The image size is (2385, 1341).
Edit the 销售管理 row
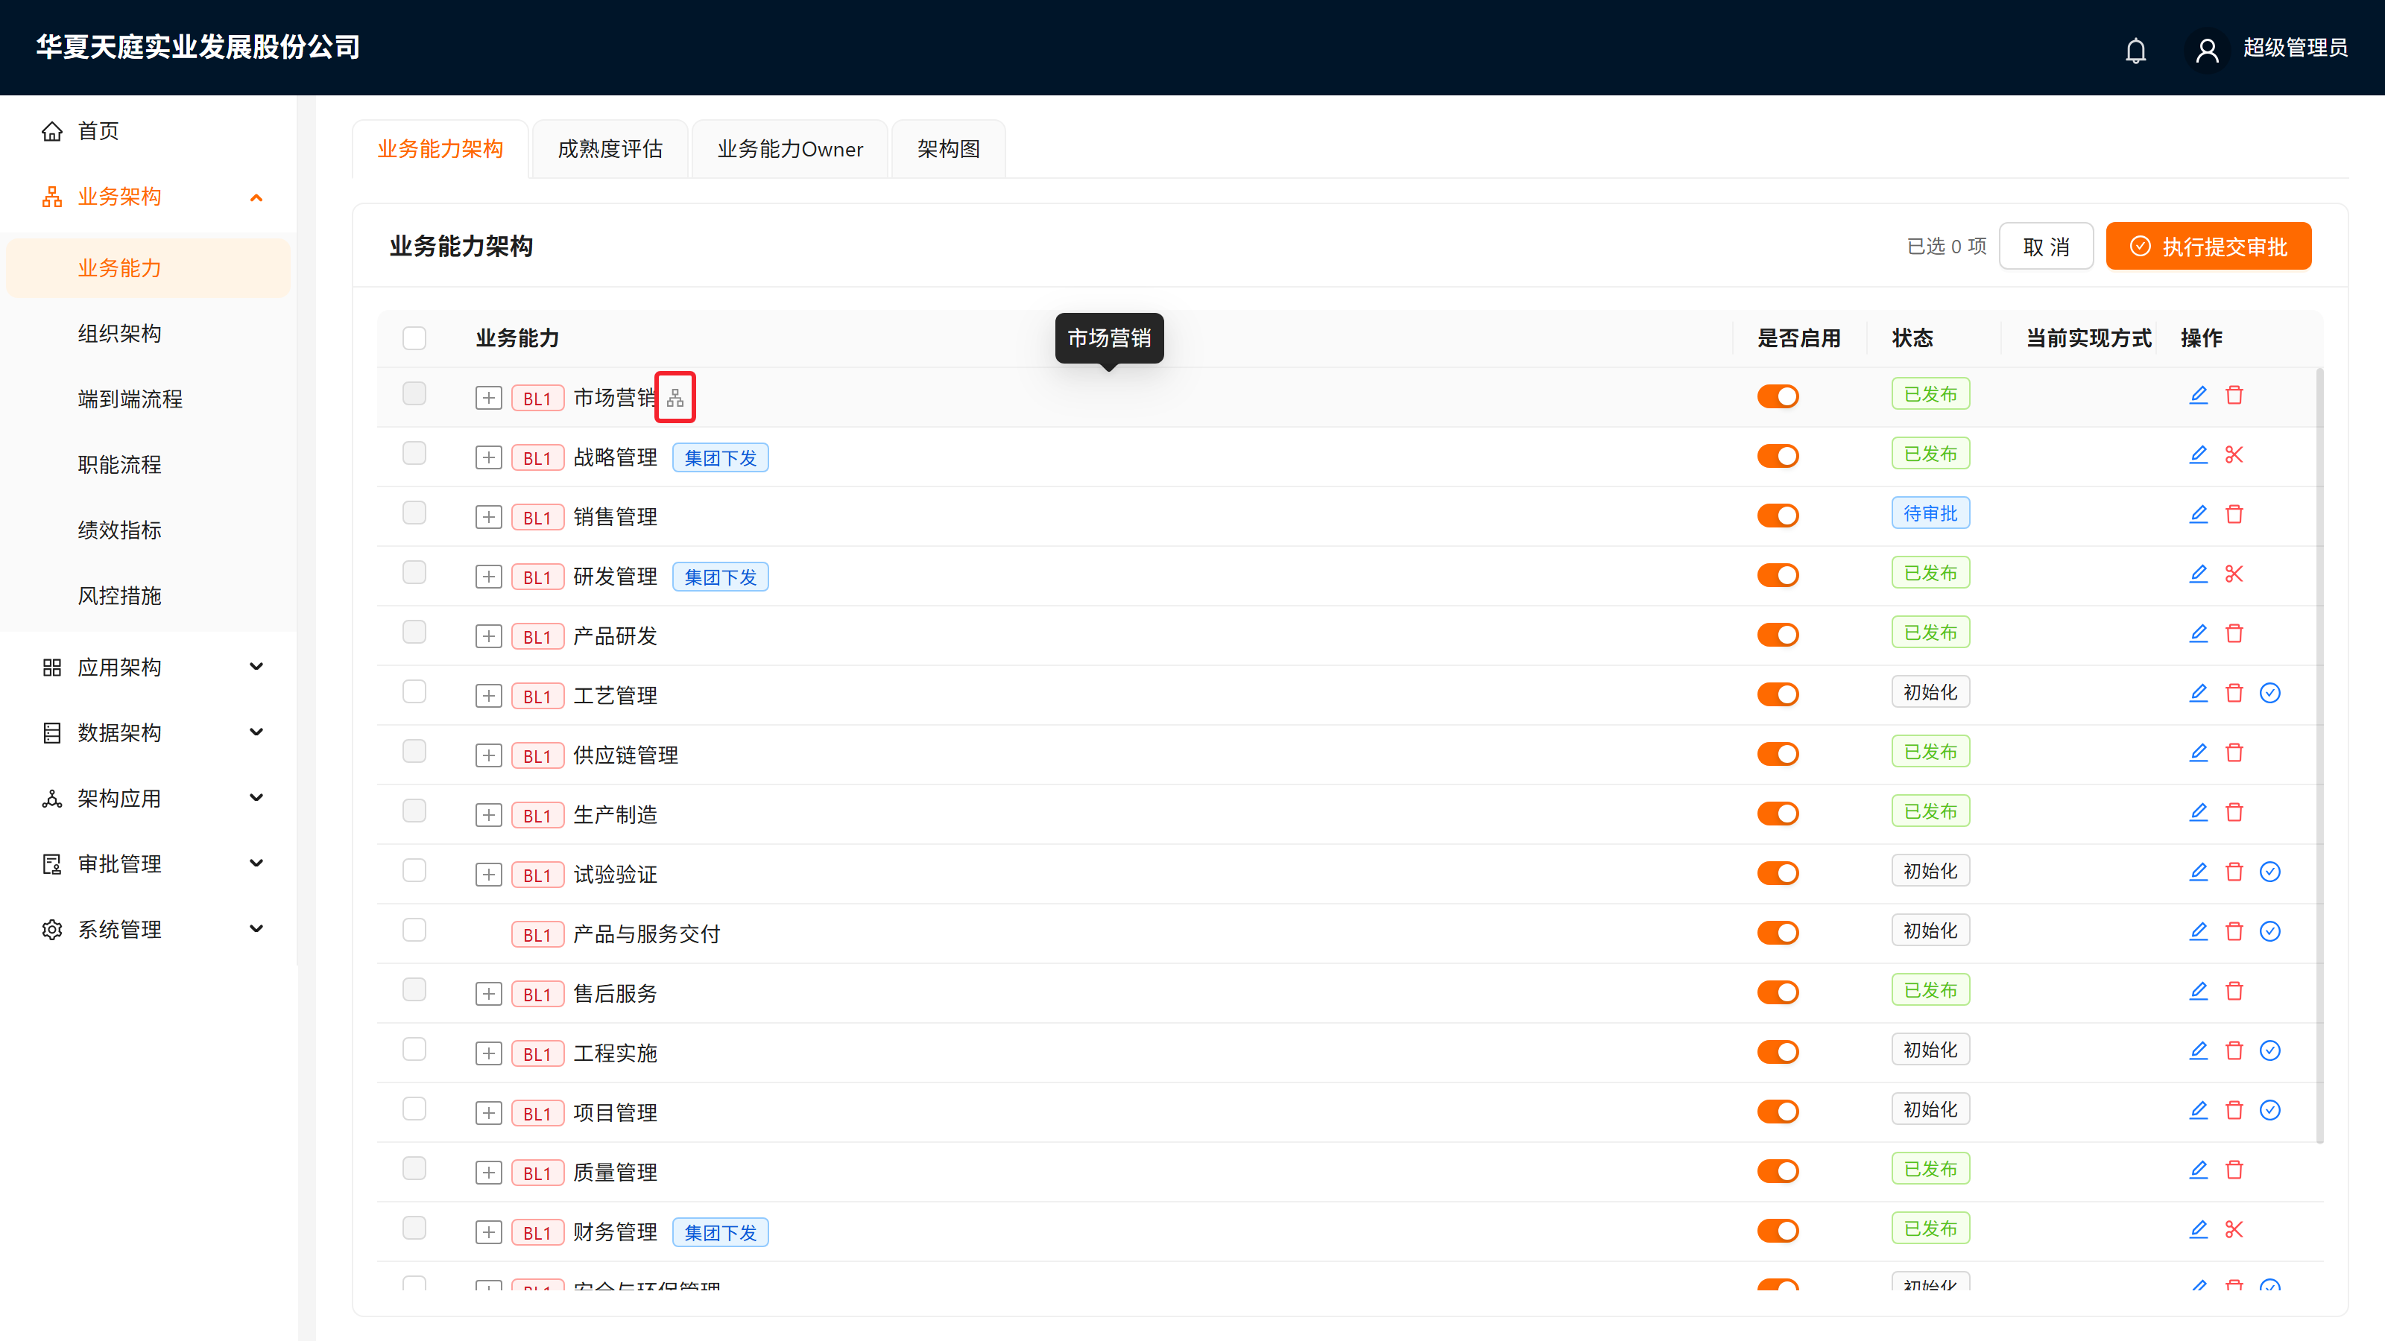[x=2198, y=513]
